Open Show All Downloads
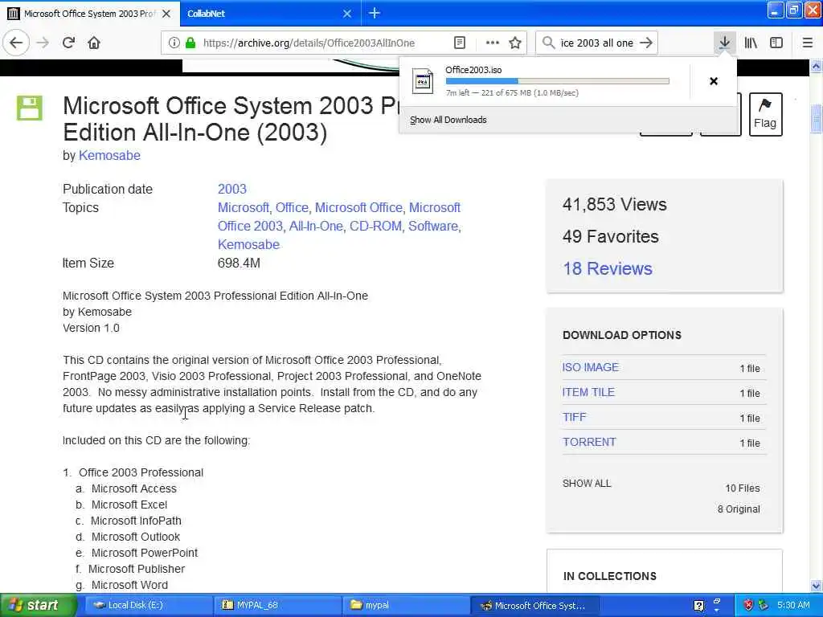 pos(448,120)
